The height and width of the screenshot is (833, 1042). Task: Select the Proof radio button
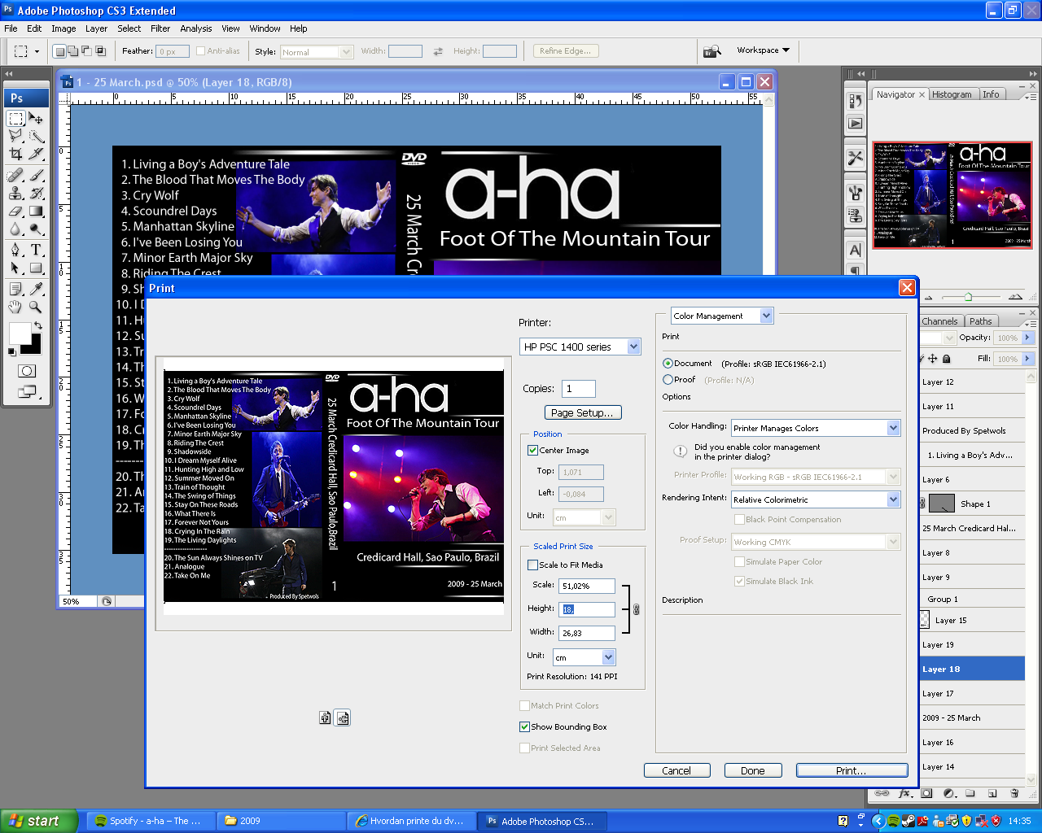point(668,380)
